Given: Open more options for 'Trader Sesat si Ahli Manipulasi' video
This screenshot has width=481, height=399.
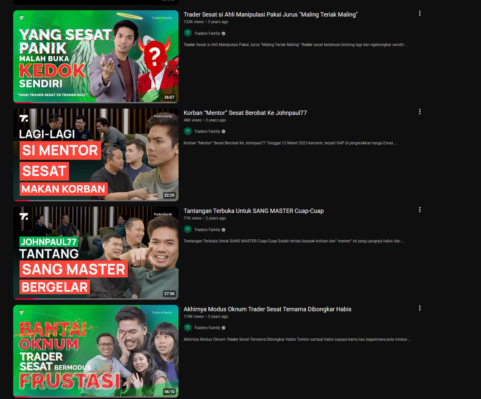Looking at the screenshot, I should 420,13.
